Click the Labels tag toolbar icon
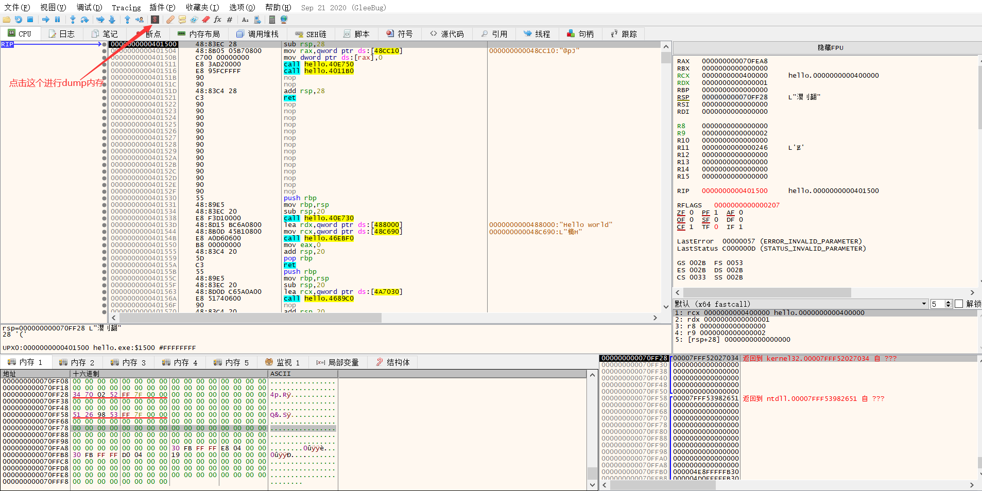This screenshot has width=982, height=491. (194, 20)
